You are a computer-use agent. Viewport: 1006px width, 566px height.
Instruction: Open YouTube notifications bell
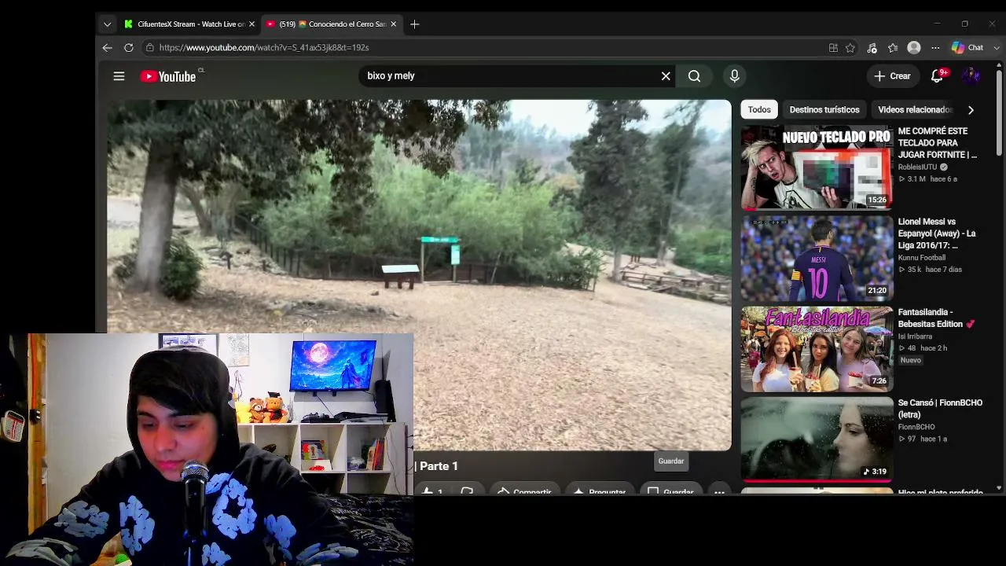pyautogui.click(x=937, y=76)
